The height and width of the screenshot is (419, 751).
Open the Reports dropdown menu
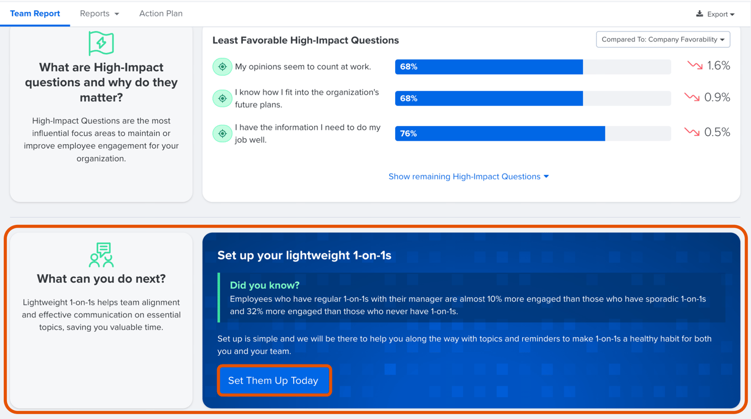tap(99, 14)
